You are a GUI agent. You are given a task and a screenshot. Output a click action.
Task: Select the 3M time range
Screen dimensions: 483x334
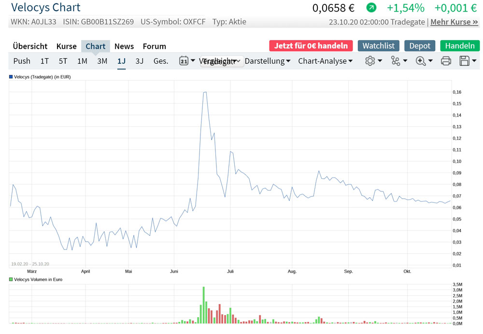click(x=102, y=61)
